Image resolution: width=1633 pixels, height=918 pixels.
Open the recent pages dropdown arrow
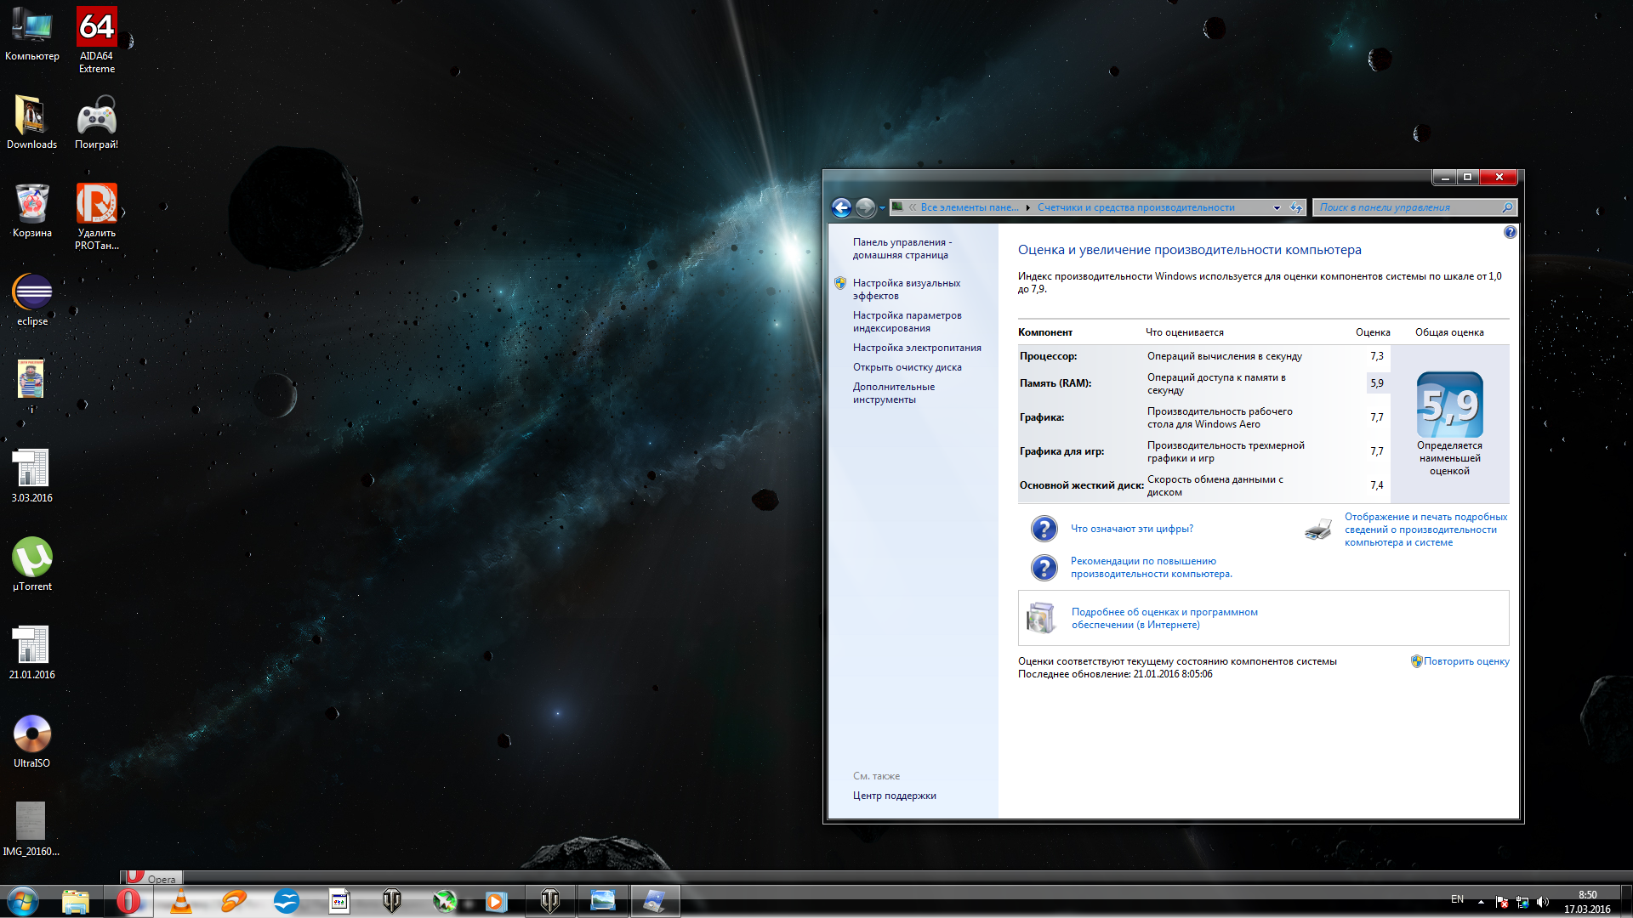[x=882, y=208]
